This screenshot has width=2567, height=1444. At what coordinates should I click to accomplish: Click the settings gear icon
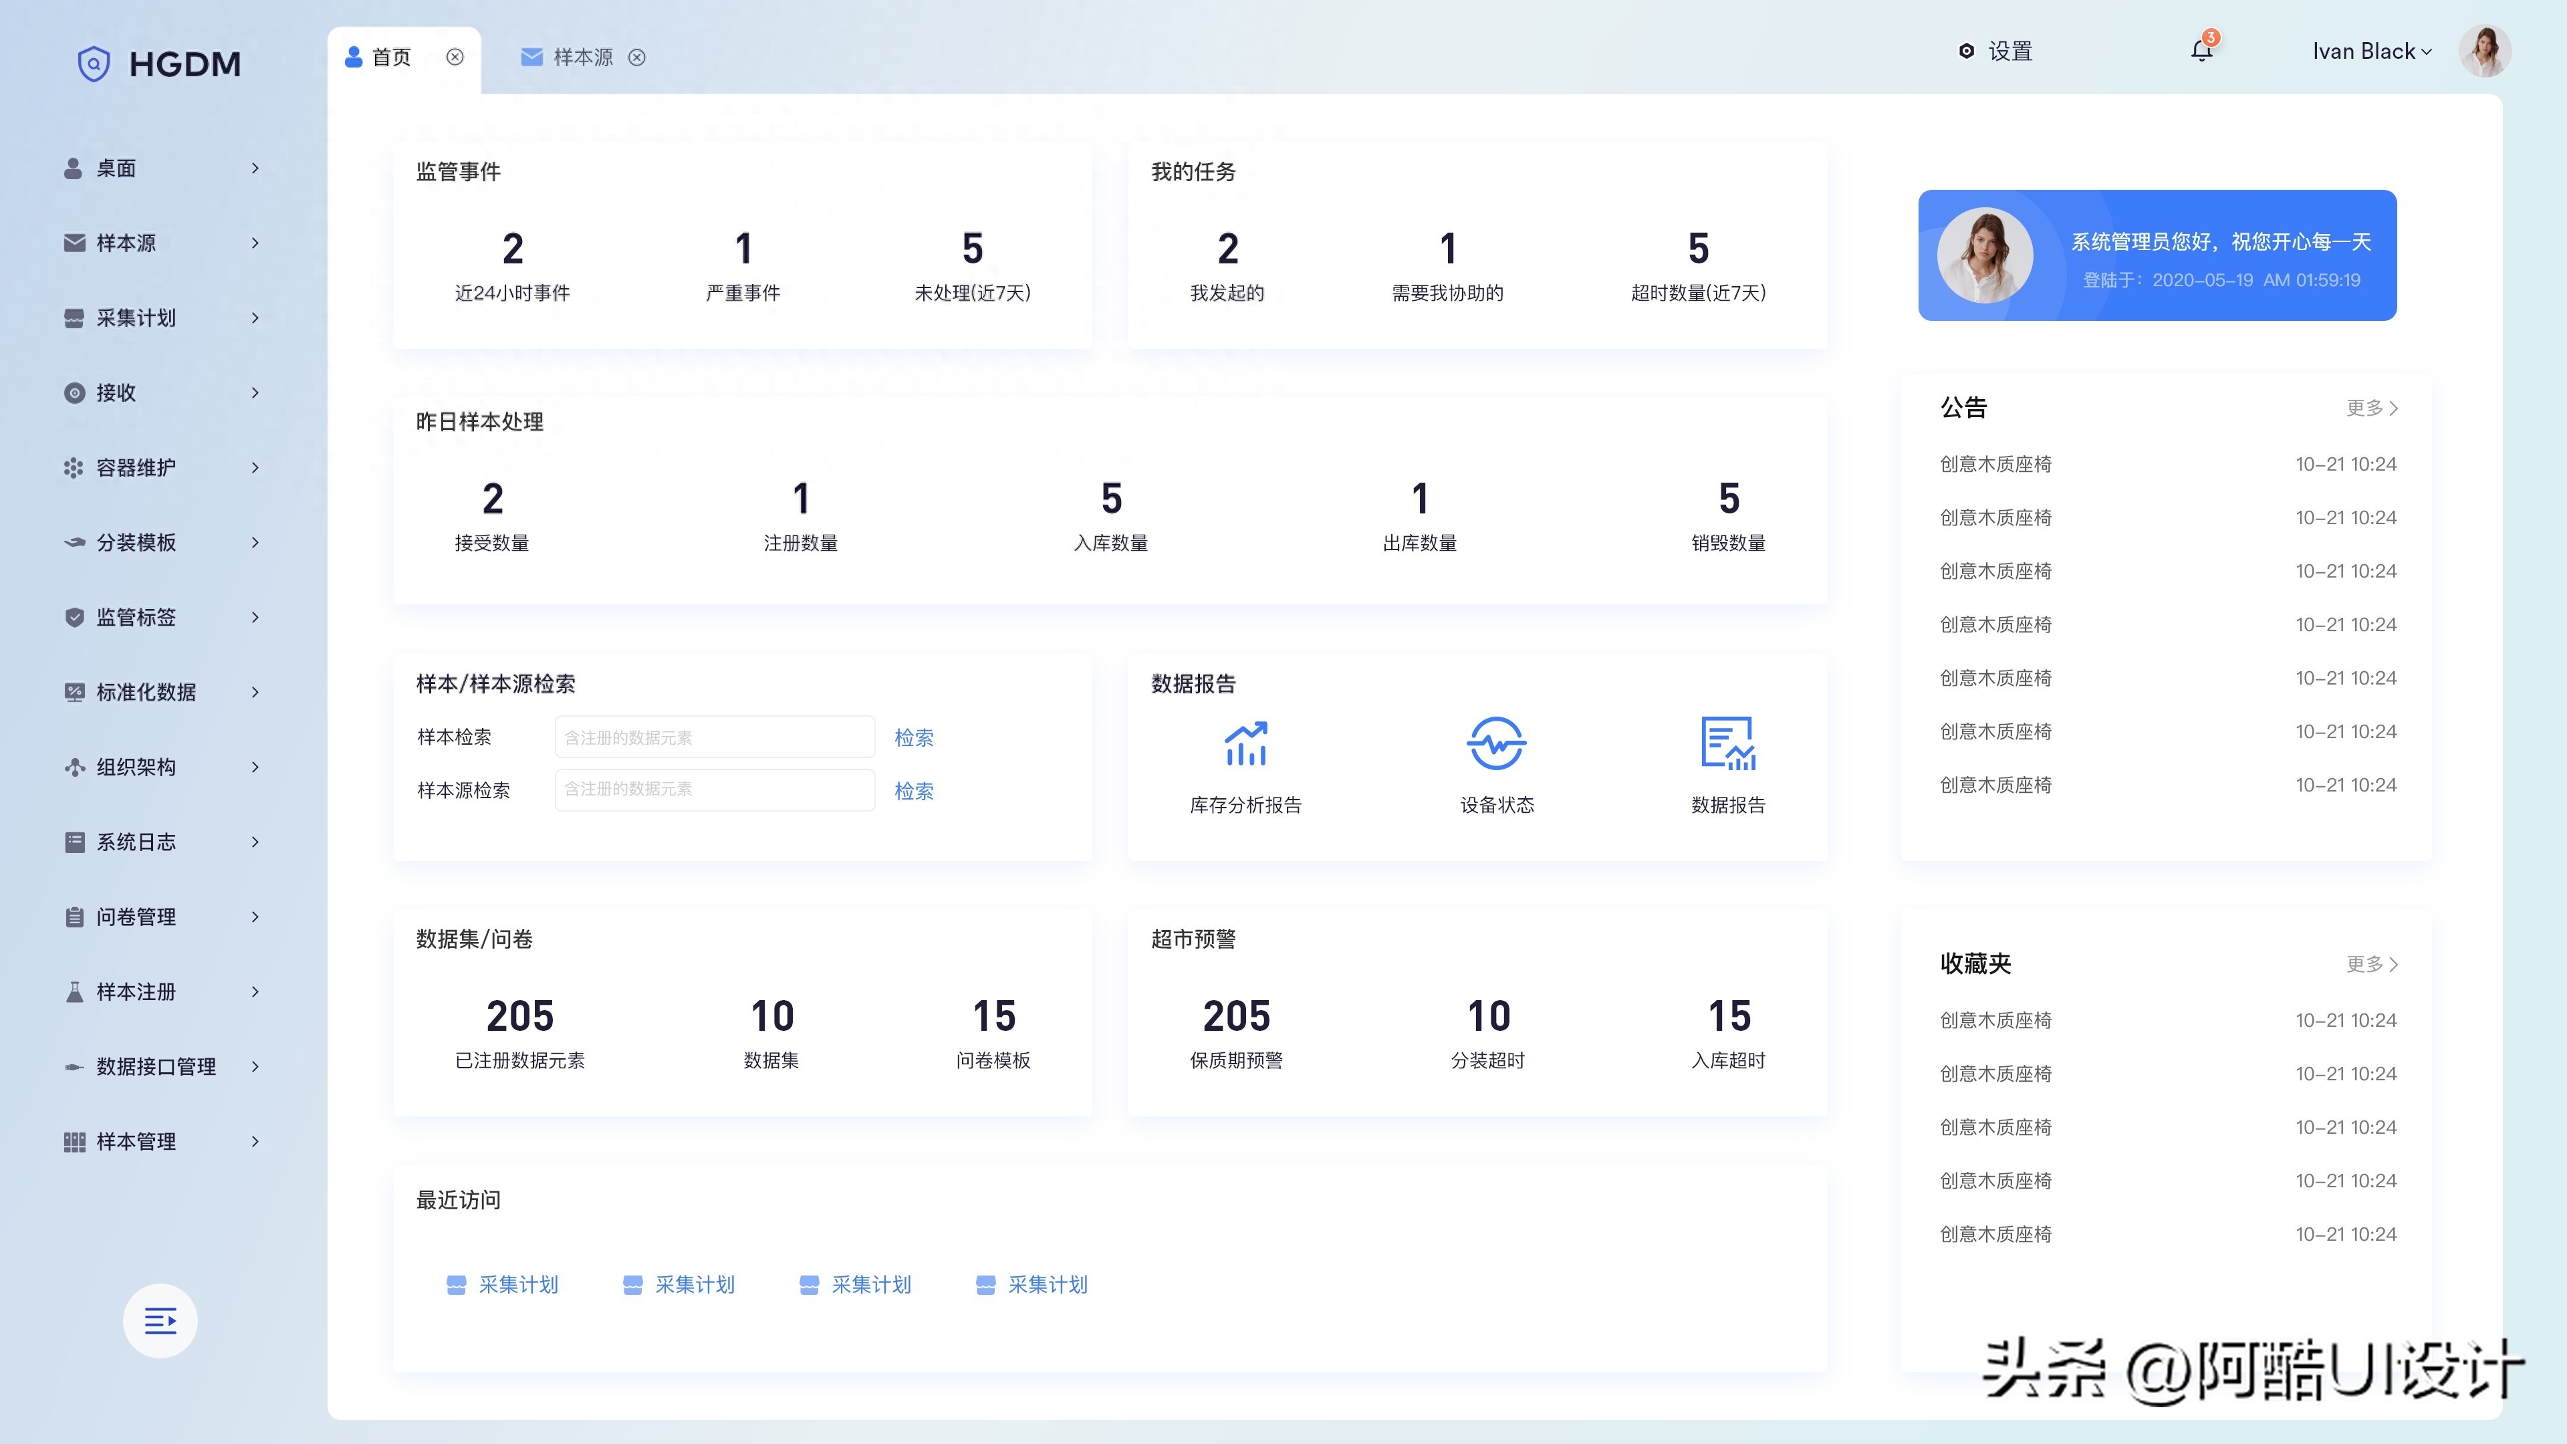1966,51
